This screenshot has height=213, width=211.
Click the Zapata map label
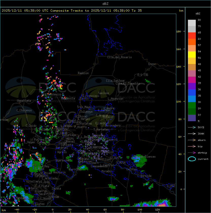tap(56, 188)
